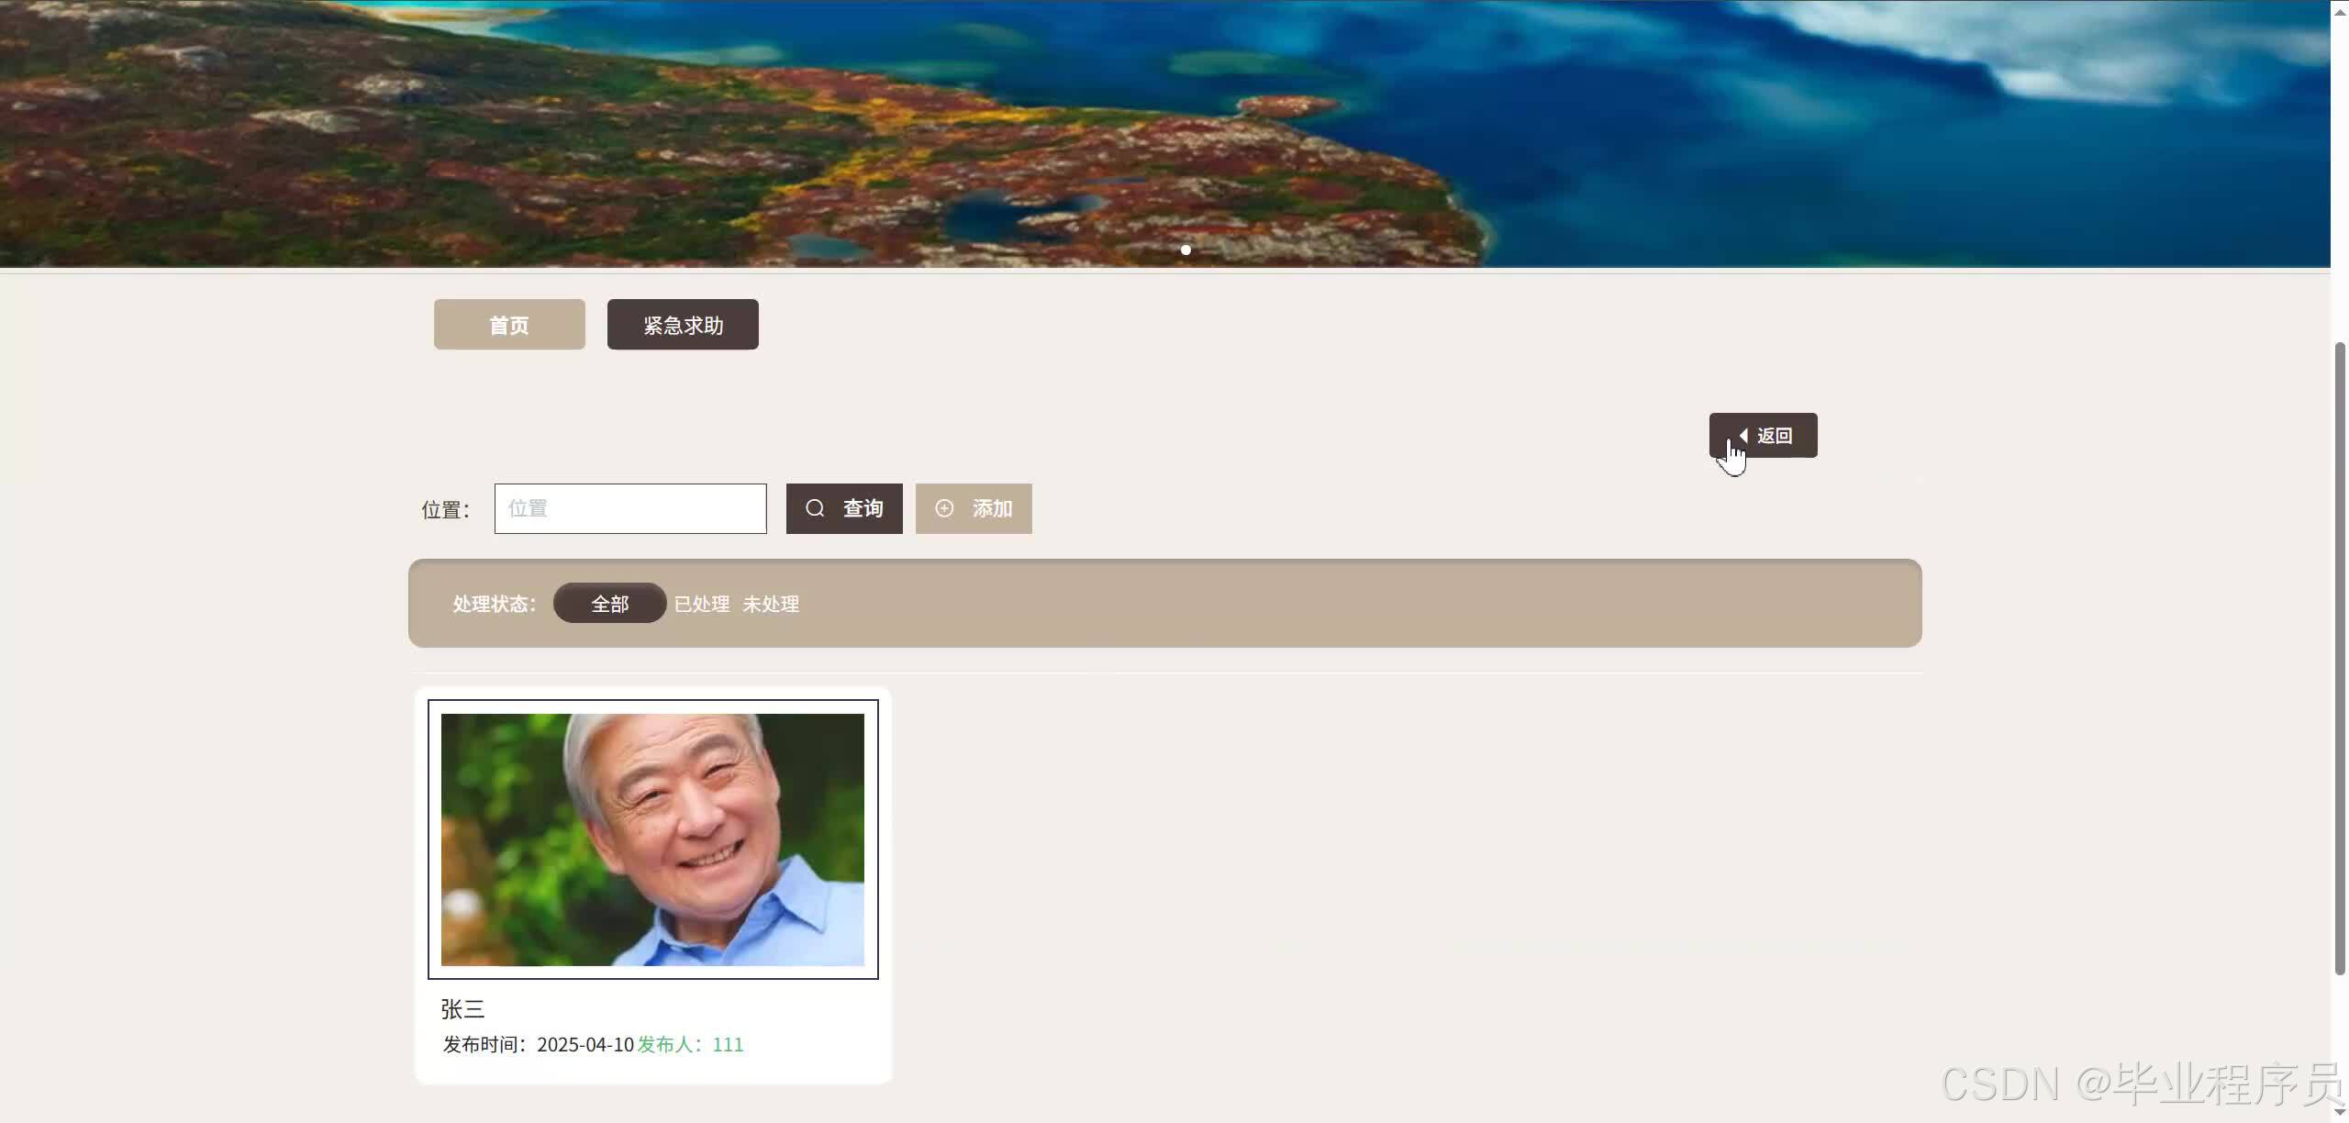This screenshot has height=1123, width=2349.
Task: Click the green 发布人 111 text
Action: coord(690,1044)
